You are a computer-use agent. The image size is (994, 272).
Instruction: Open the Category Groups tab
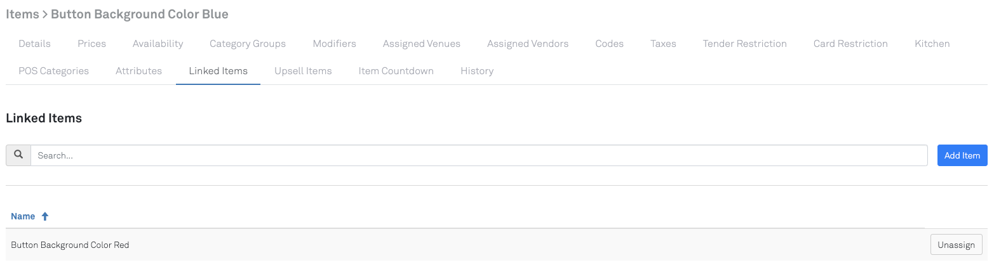point(248,44)
